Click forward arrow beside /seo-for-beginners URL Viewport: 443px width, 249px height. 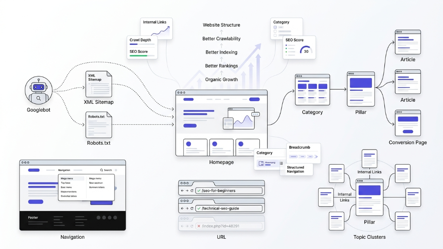[187, 191]
